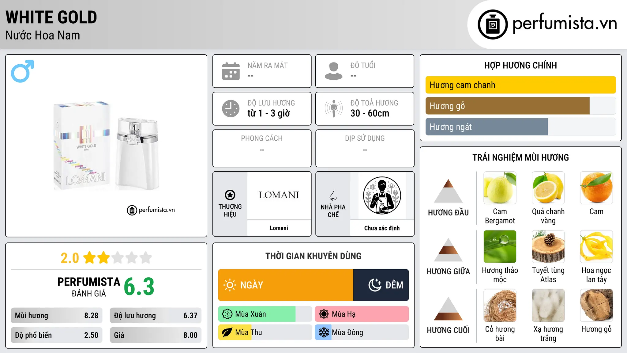Click the Cam orange note image
Image resolution: width=627 pixels, height=353 pixels.
pos(596,188)
